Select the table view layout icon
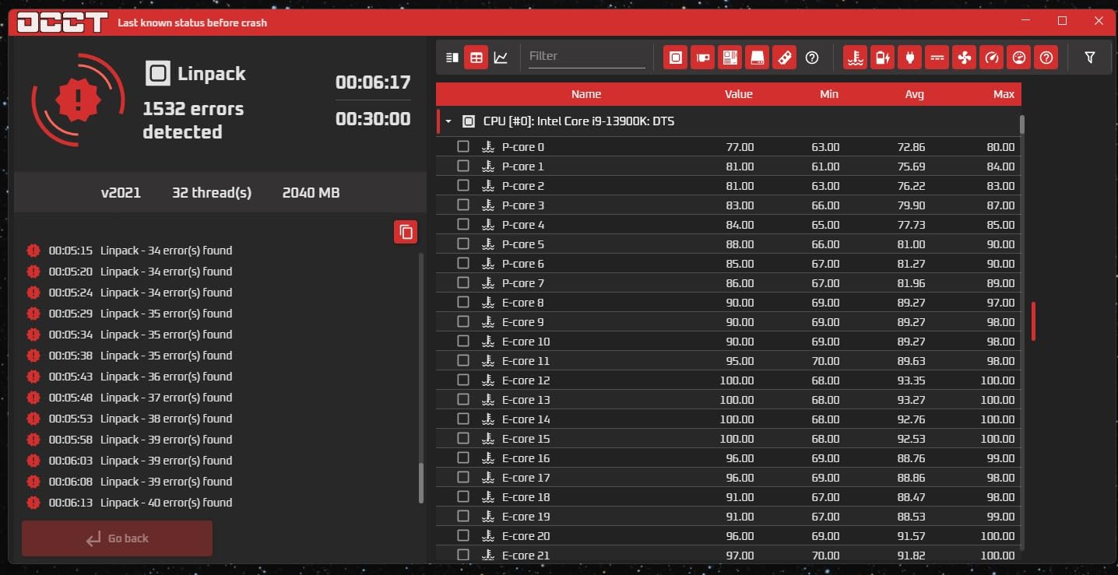The image size is (1118, 575). click(x=476, y=58)
